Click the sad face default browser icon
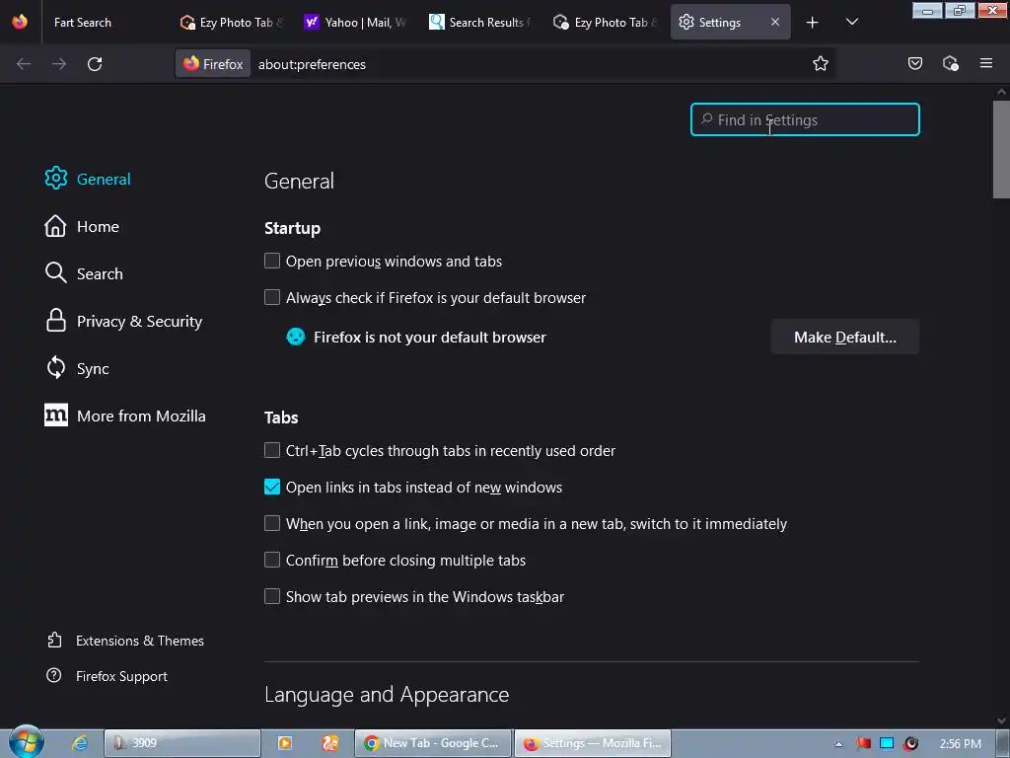The image size is (1010, 758). point(296,337)
